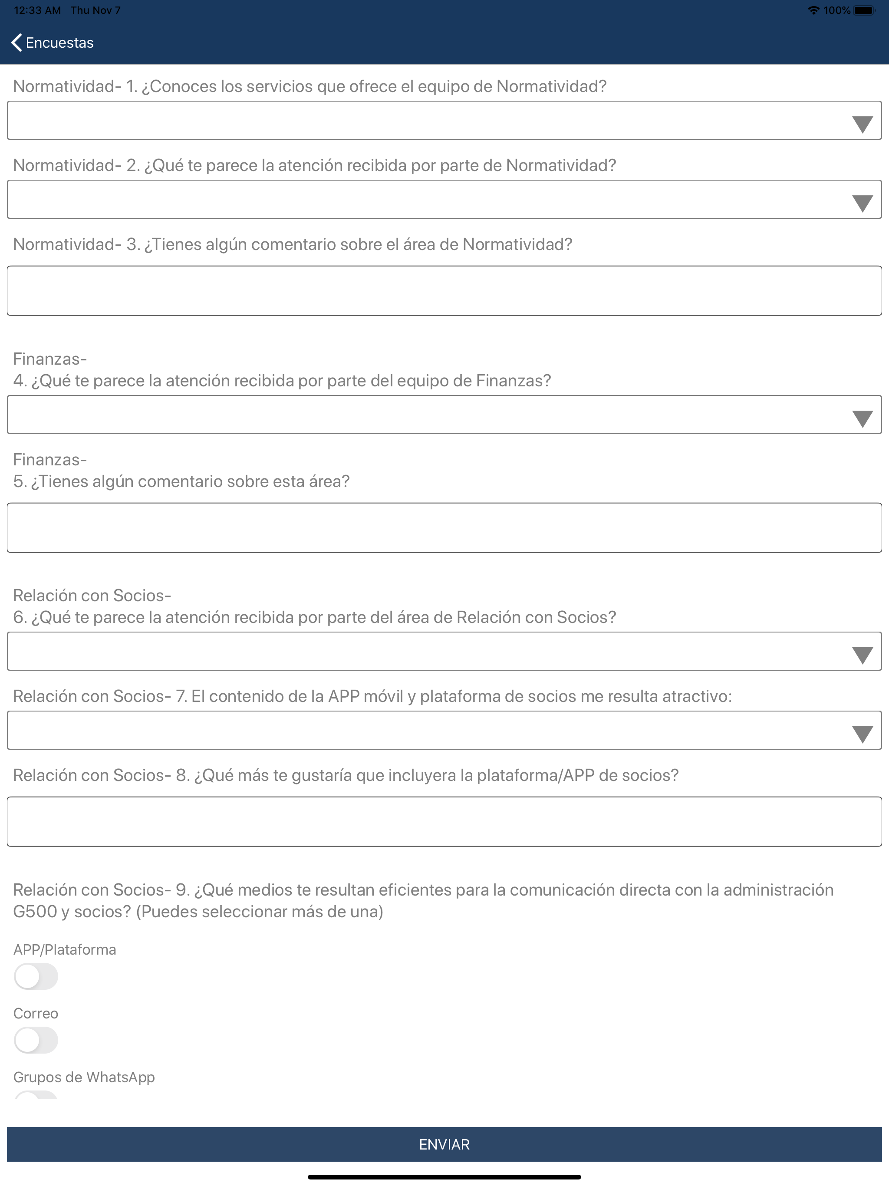Tap the battery icon in status bar

pyautogui.click(x=864, y=10)
